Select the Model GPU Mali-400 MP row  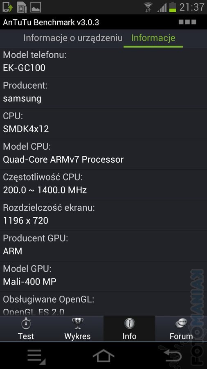(103, 276)
